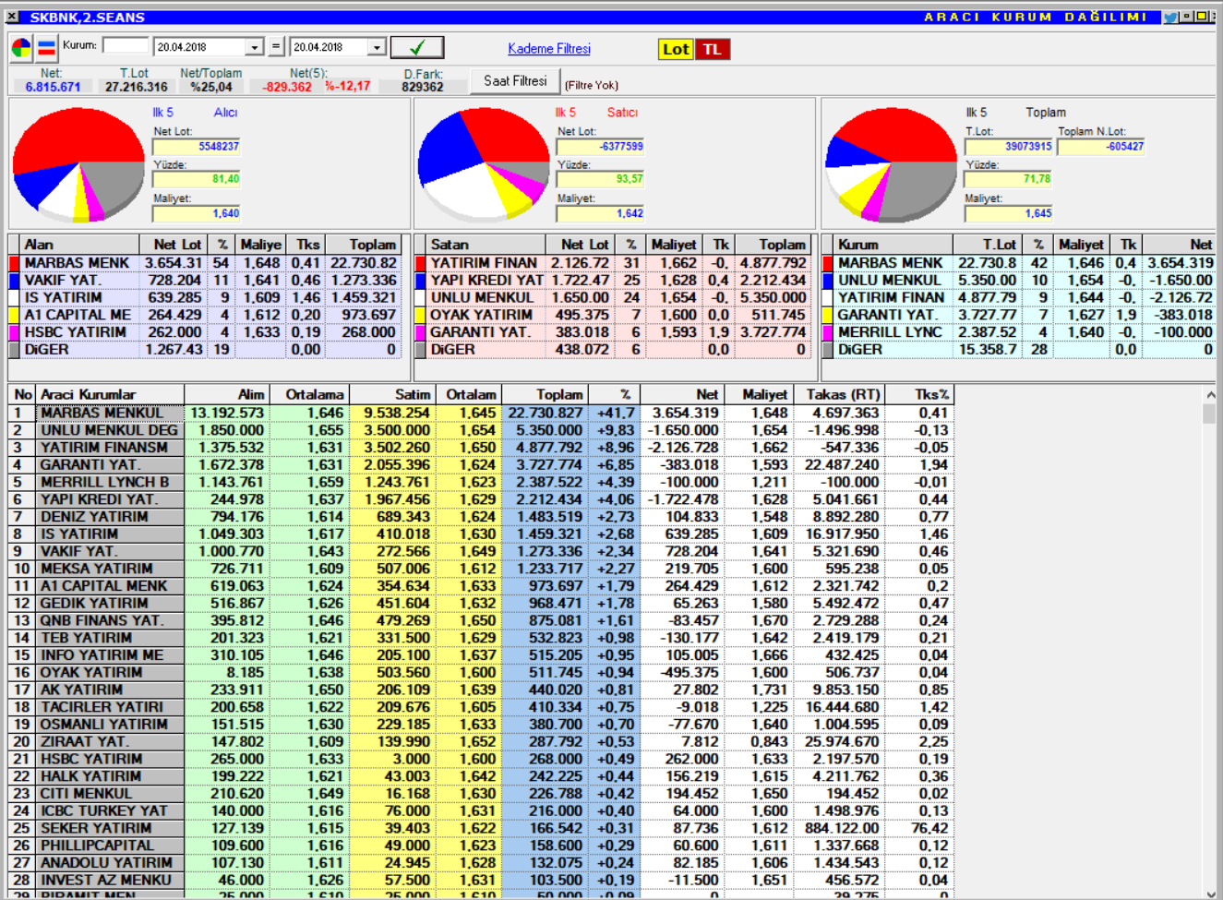
Task: Select YAPI KREDI YAT row in Satan table
Action: point(613,281)
